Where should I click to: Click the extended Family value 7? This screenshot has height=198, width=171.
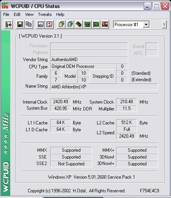[56, 80]
